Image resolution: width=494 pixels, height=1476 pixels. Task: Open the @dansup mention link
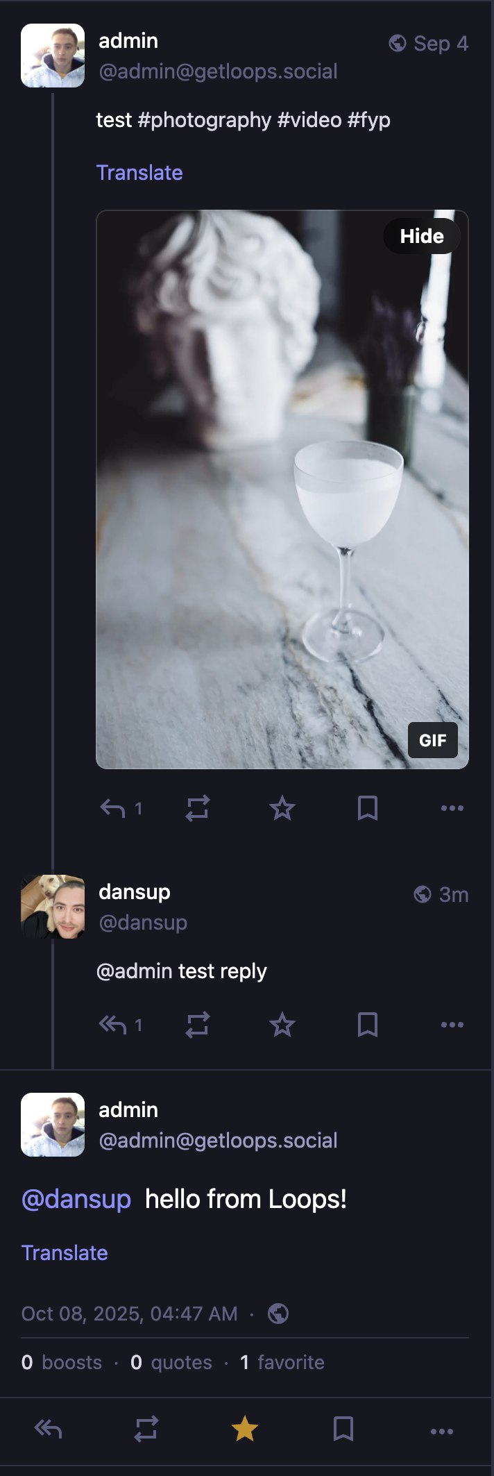pos(76,1199)
